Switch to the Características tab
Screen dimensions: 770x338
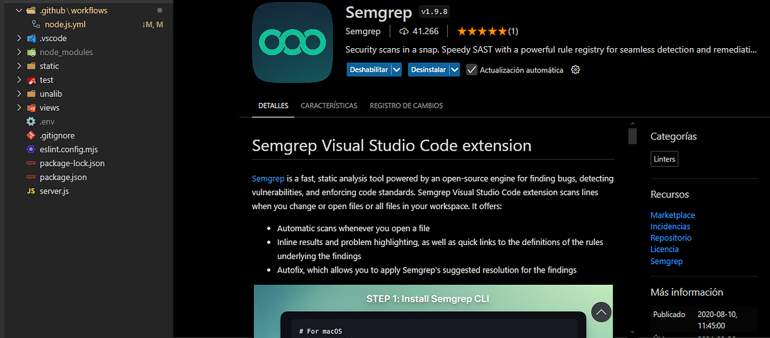329,106
